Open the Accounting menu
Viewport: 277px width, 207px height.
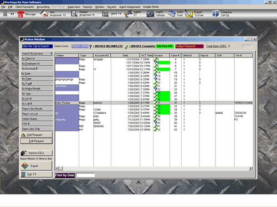click(43, 7)
